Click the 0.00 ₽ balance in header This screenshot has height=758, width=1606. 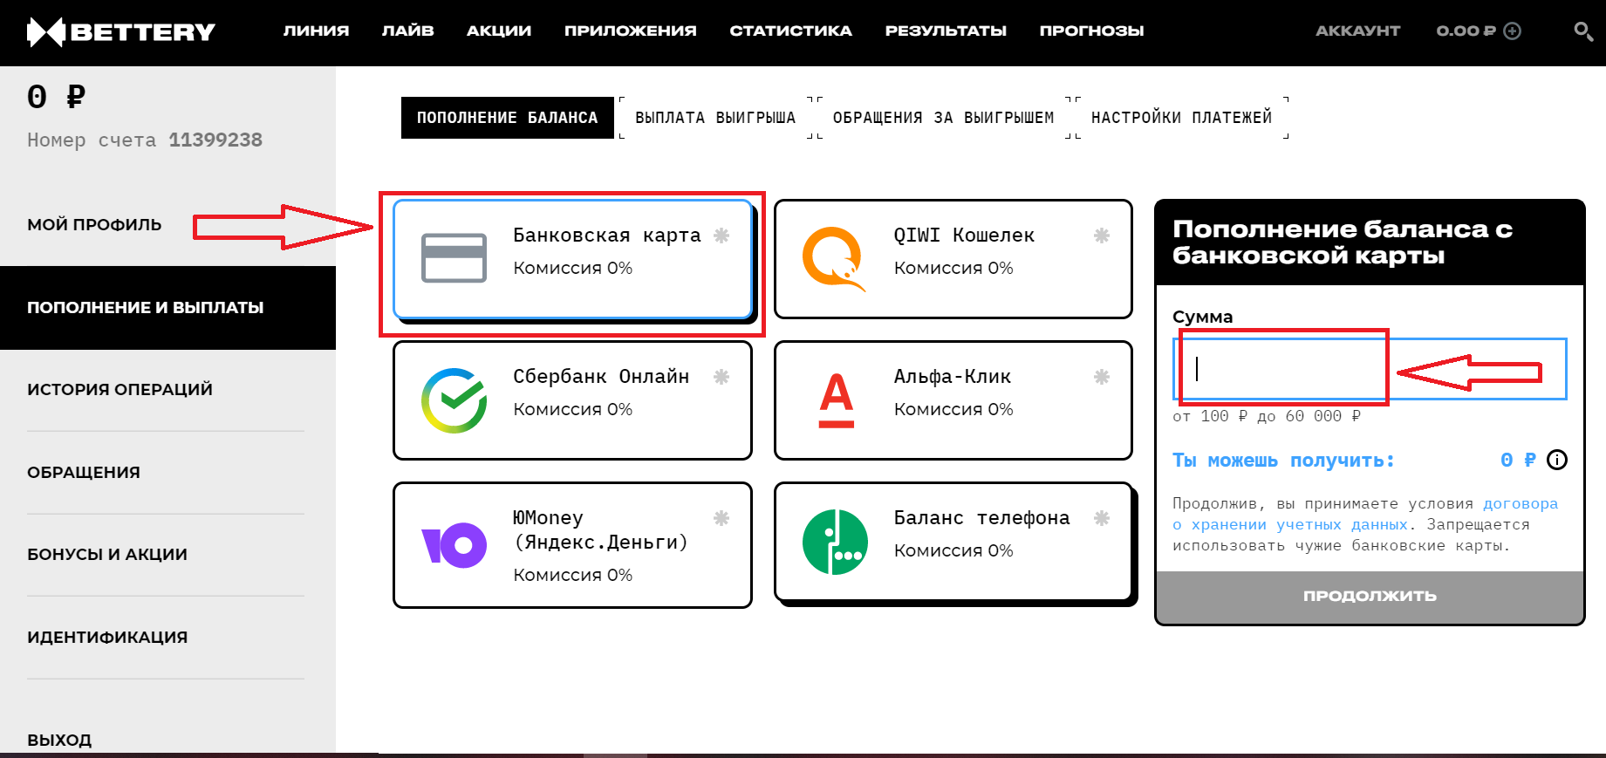[1466, 31]
